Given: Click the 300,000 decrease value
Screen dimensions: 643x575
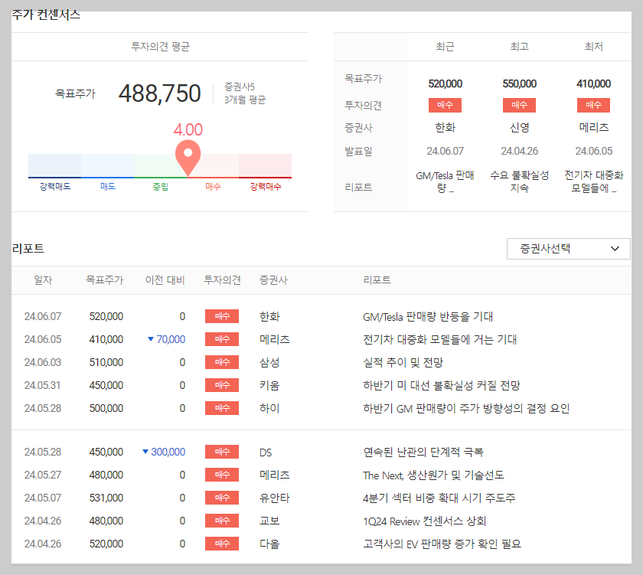Looking at the screenshot, I should 168,452.
